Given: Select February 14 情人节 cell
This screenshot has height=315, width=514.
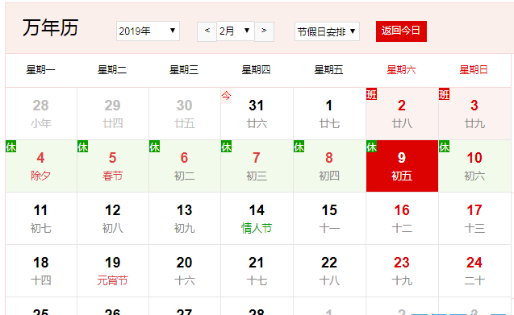Looking at the screenshot, I should (257, 218).
